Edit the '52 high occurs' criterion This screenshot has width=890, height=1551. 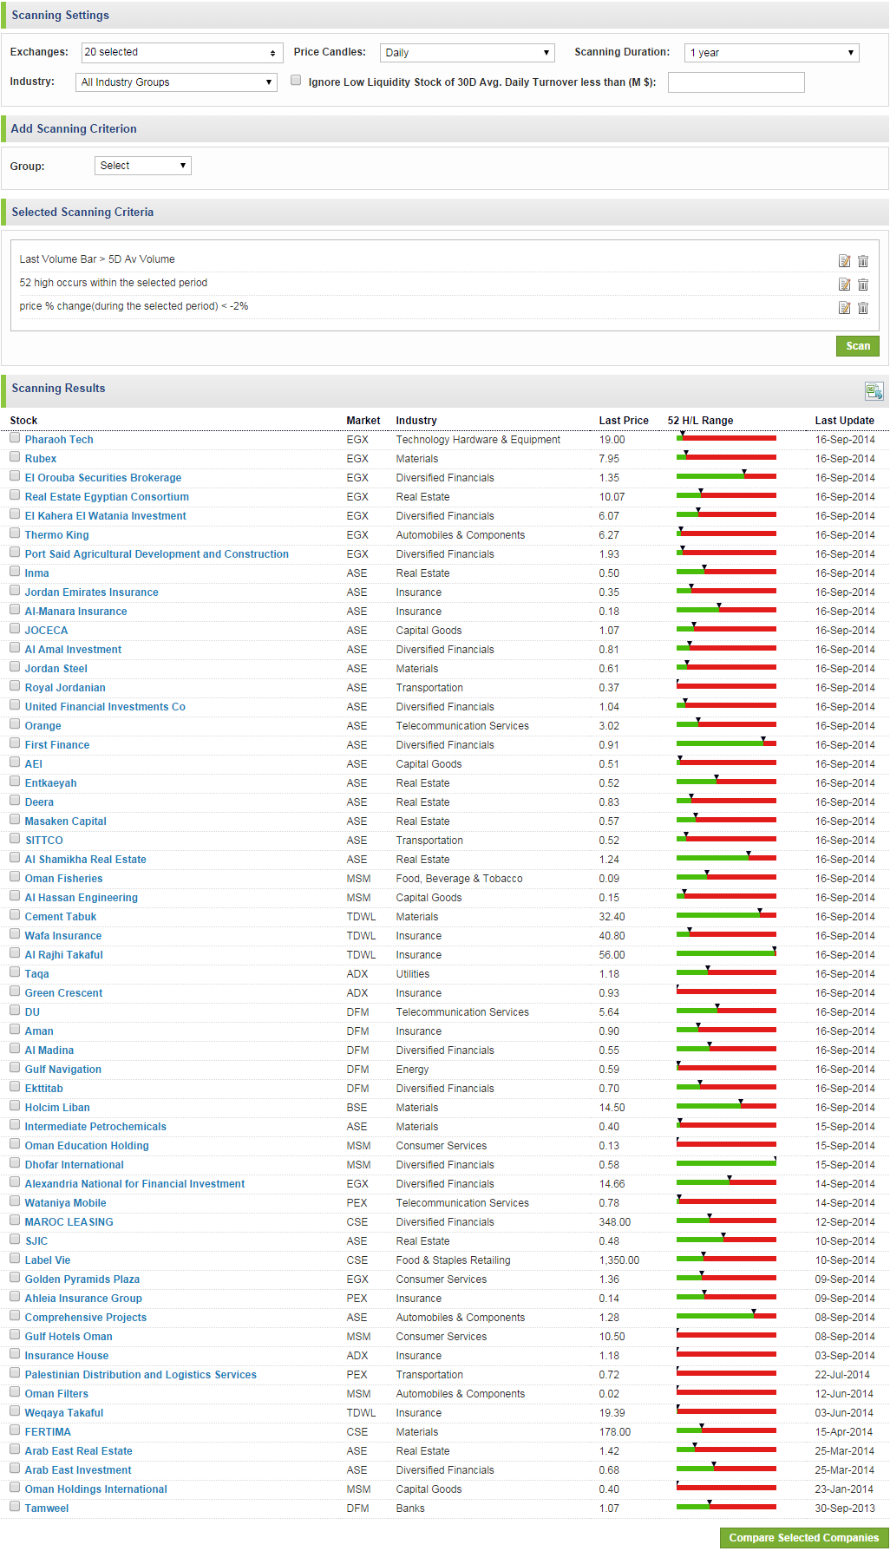coord(844,285)
